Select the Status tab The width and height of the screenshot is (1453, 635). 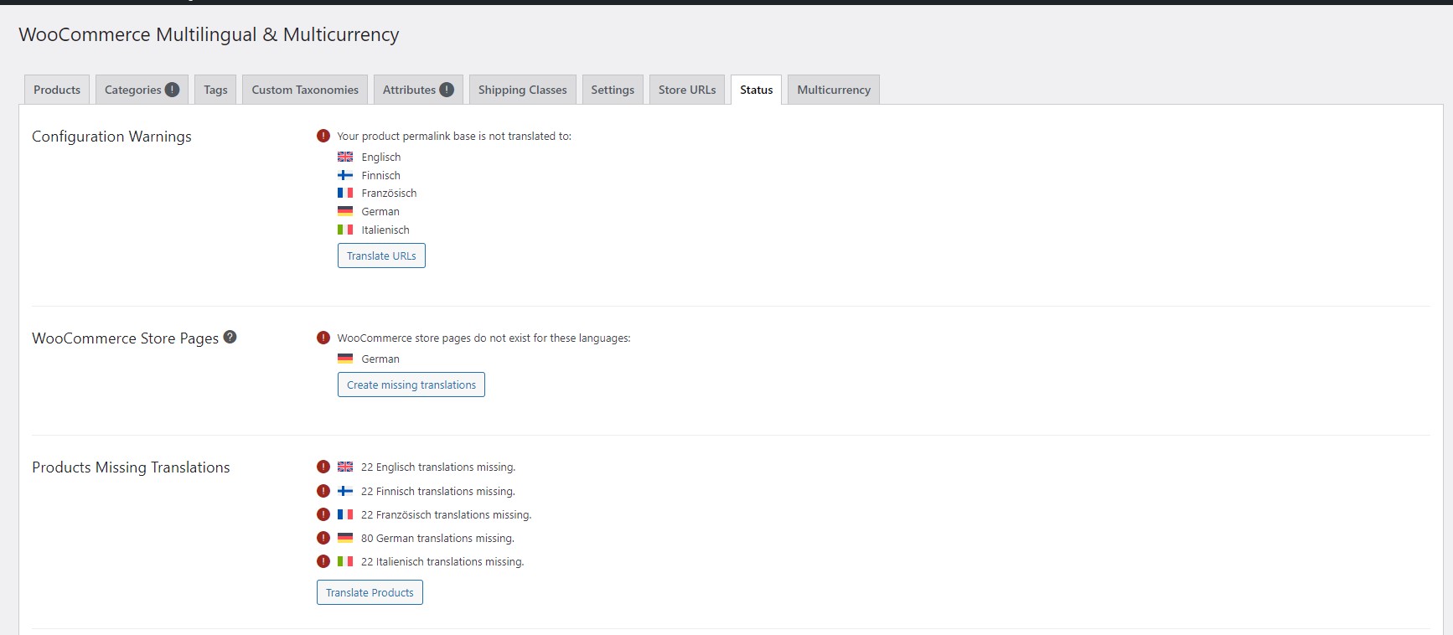tap(757, 90)
